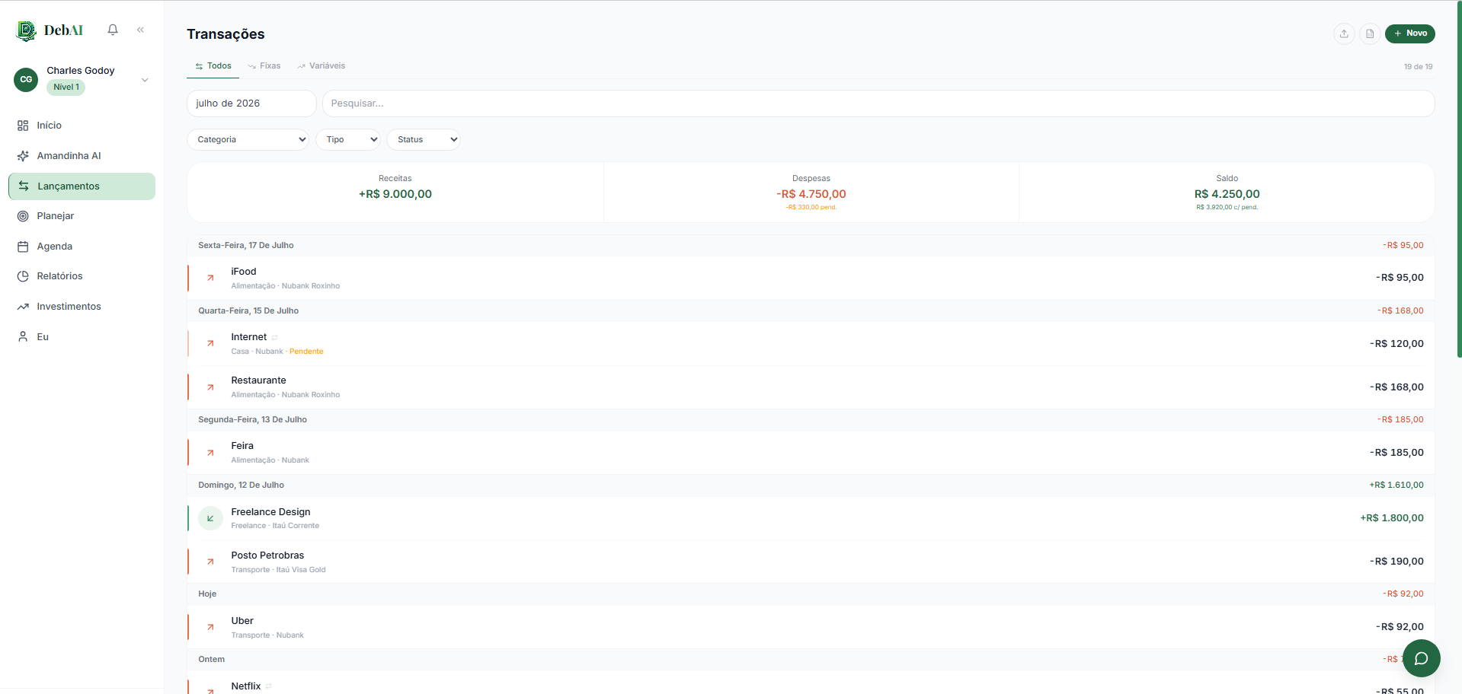This screenshot has width=1462, height=694.
Task: Click the Restaurante amount -R$ 168,00
Action: click(x=1396, y=387)
